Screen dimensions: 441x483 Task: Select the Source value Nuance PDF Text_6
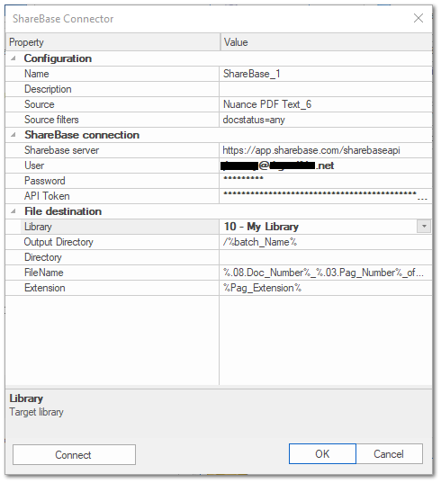coord(326,104)
